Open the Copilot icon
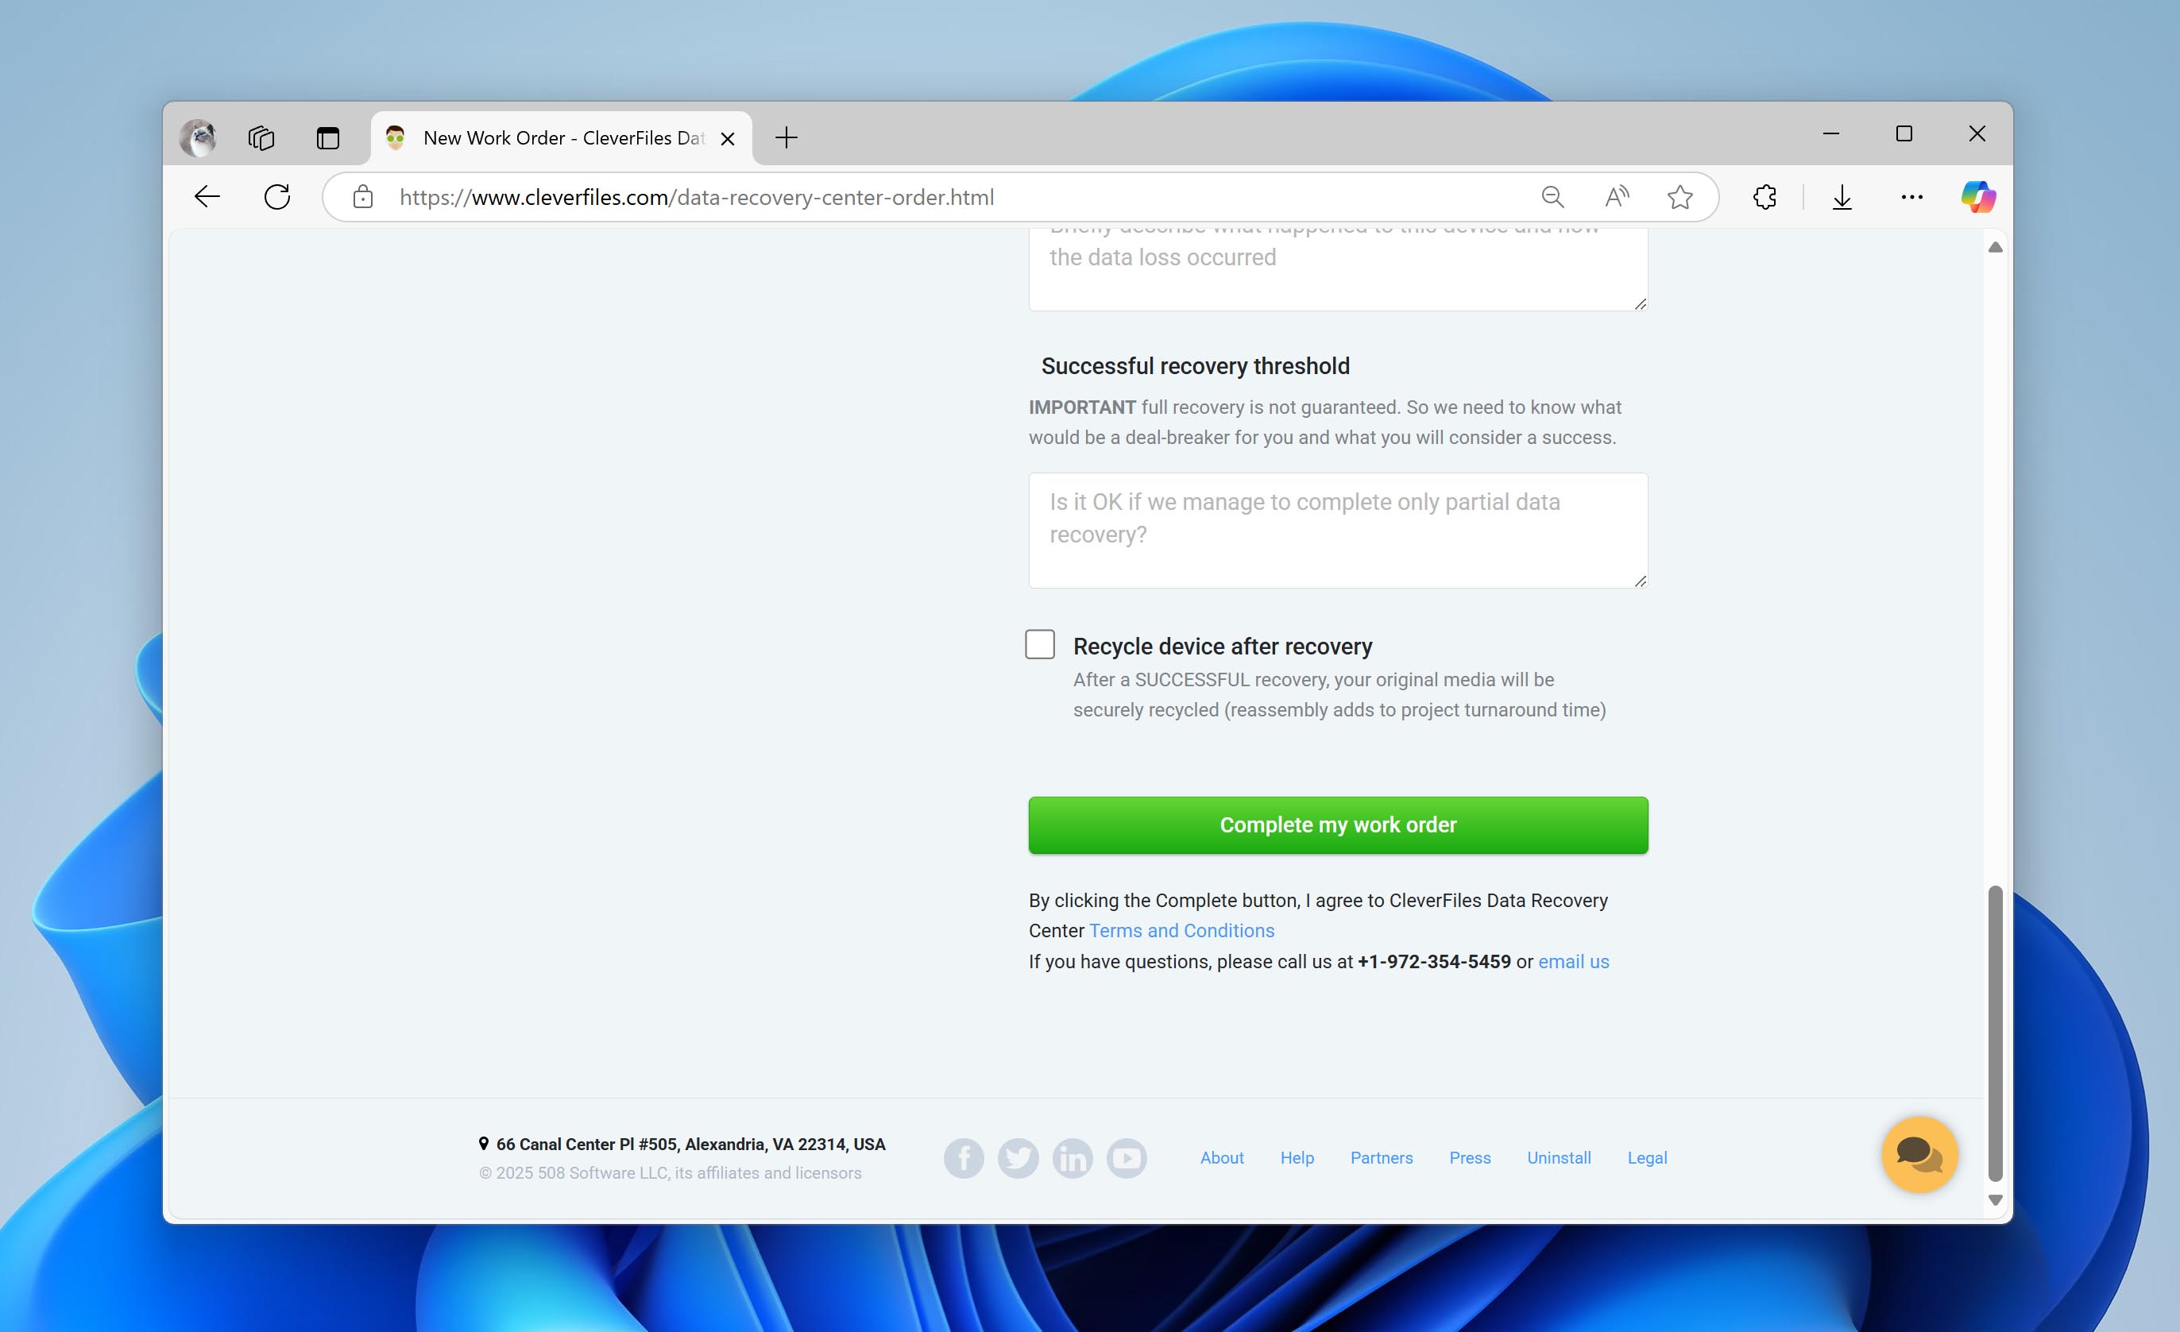This screenshot has width=2180, height=1332. click(1978, 196)
